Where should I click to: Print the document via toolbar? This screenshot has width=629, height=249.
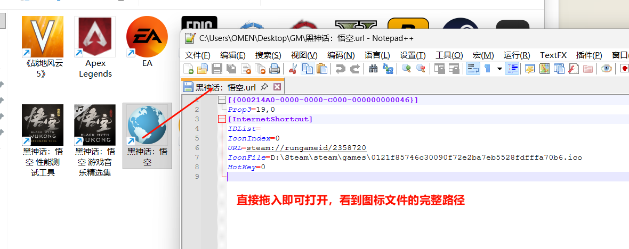click(275, 69)
